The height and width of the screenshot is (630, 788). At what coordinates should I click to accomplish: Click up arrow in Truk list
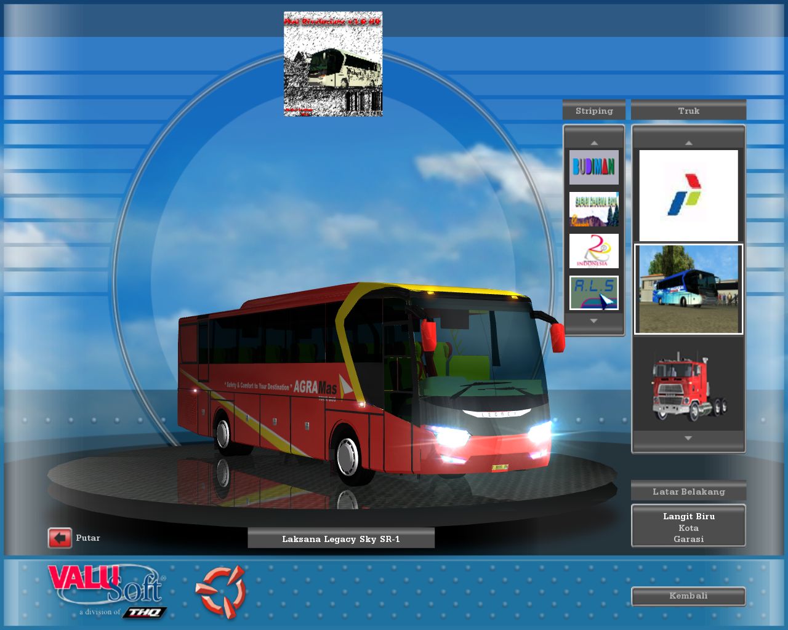point(688,142)
